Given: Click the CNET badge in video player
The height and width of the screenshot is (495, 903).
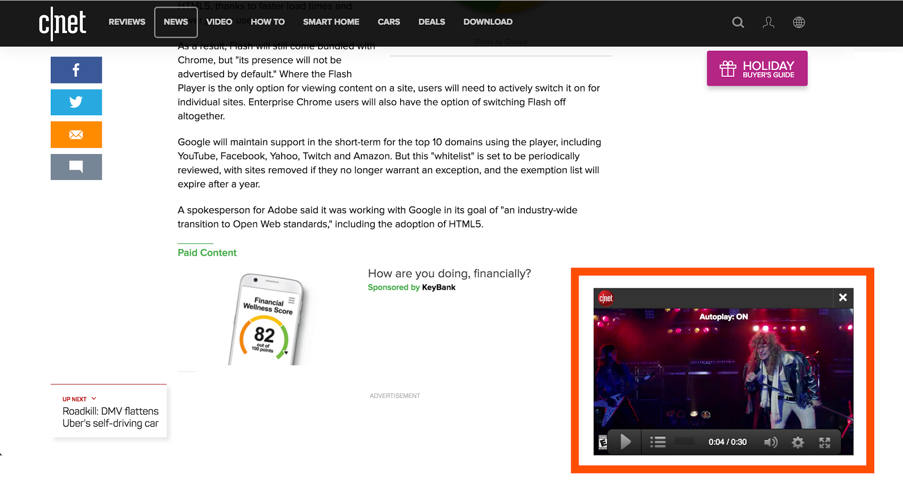Looking at the screenshot, I should pyautogui.click(x=606, y=298).
